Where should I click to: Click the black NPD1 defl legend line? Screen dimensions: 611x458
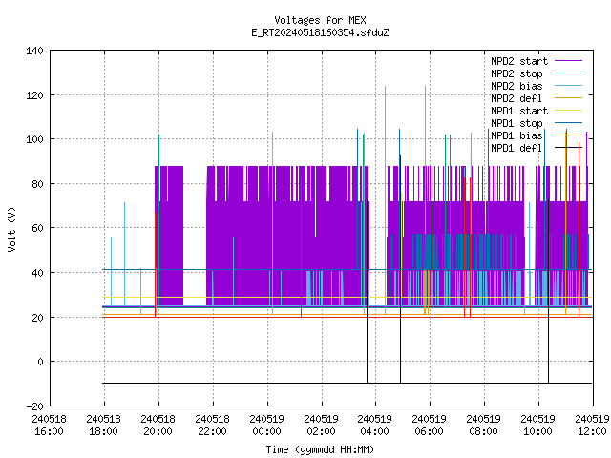pyautogui.click(x=568, y=148)
